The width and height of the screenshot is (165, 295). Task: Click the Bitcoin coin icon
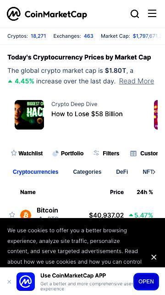(26, 214)
